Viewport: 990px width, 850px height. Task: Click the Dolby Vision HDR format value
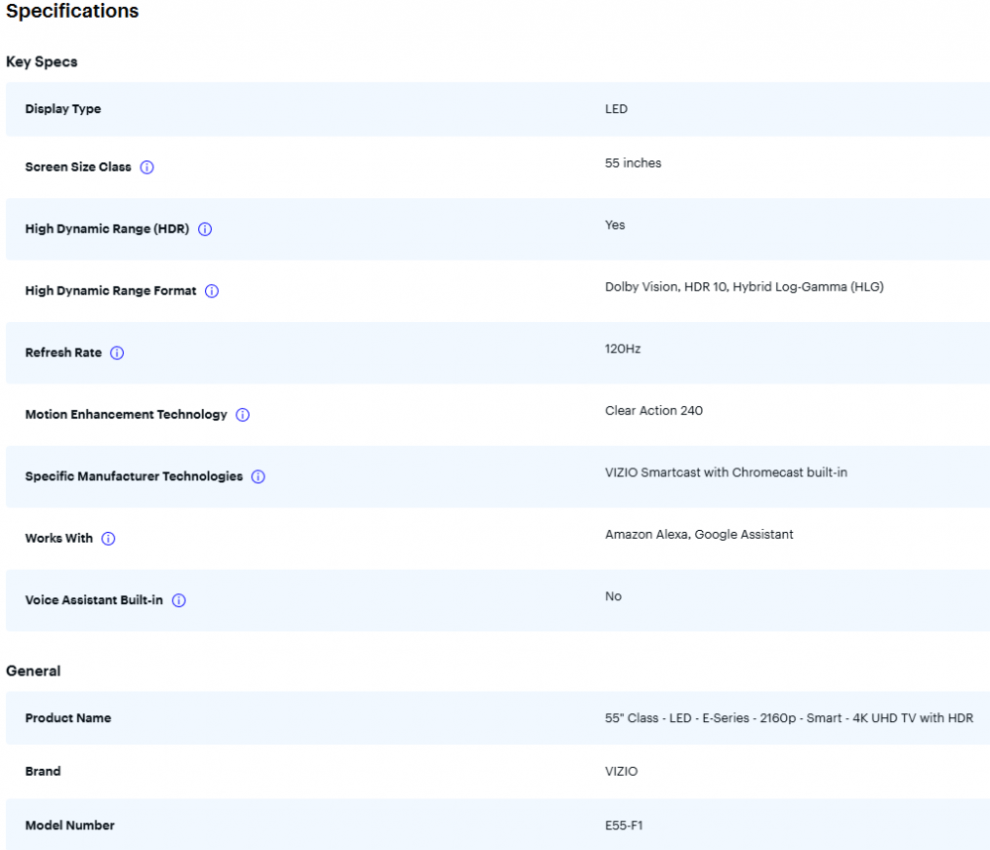click(743, 286)
